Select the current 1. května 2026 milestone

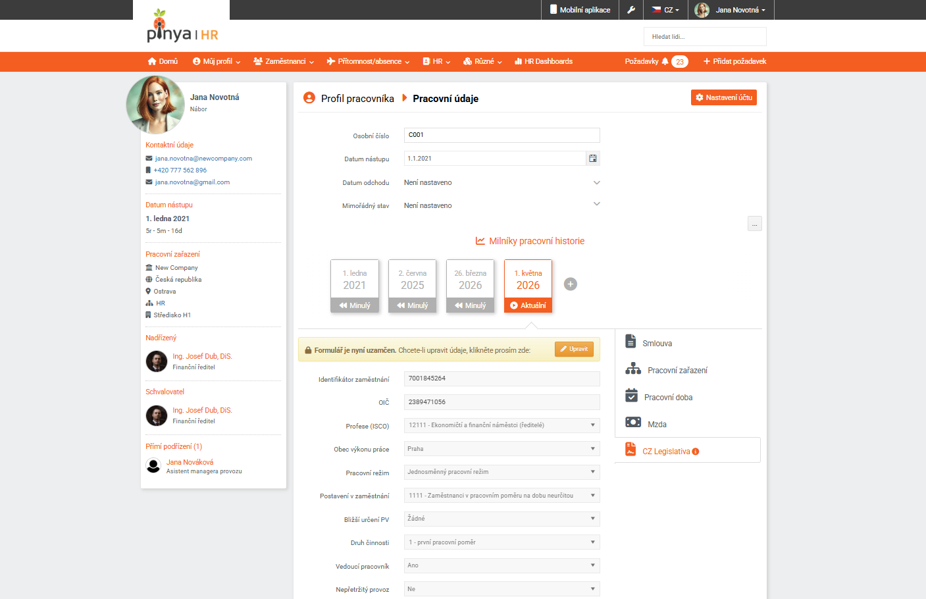tap(528, 286)
